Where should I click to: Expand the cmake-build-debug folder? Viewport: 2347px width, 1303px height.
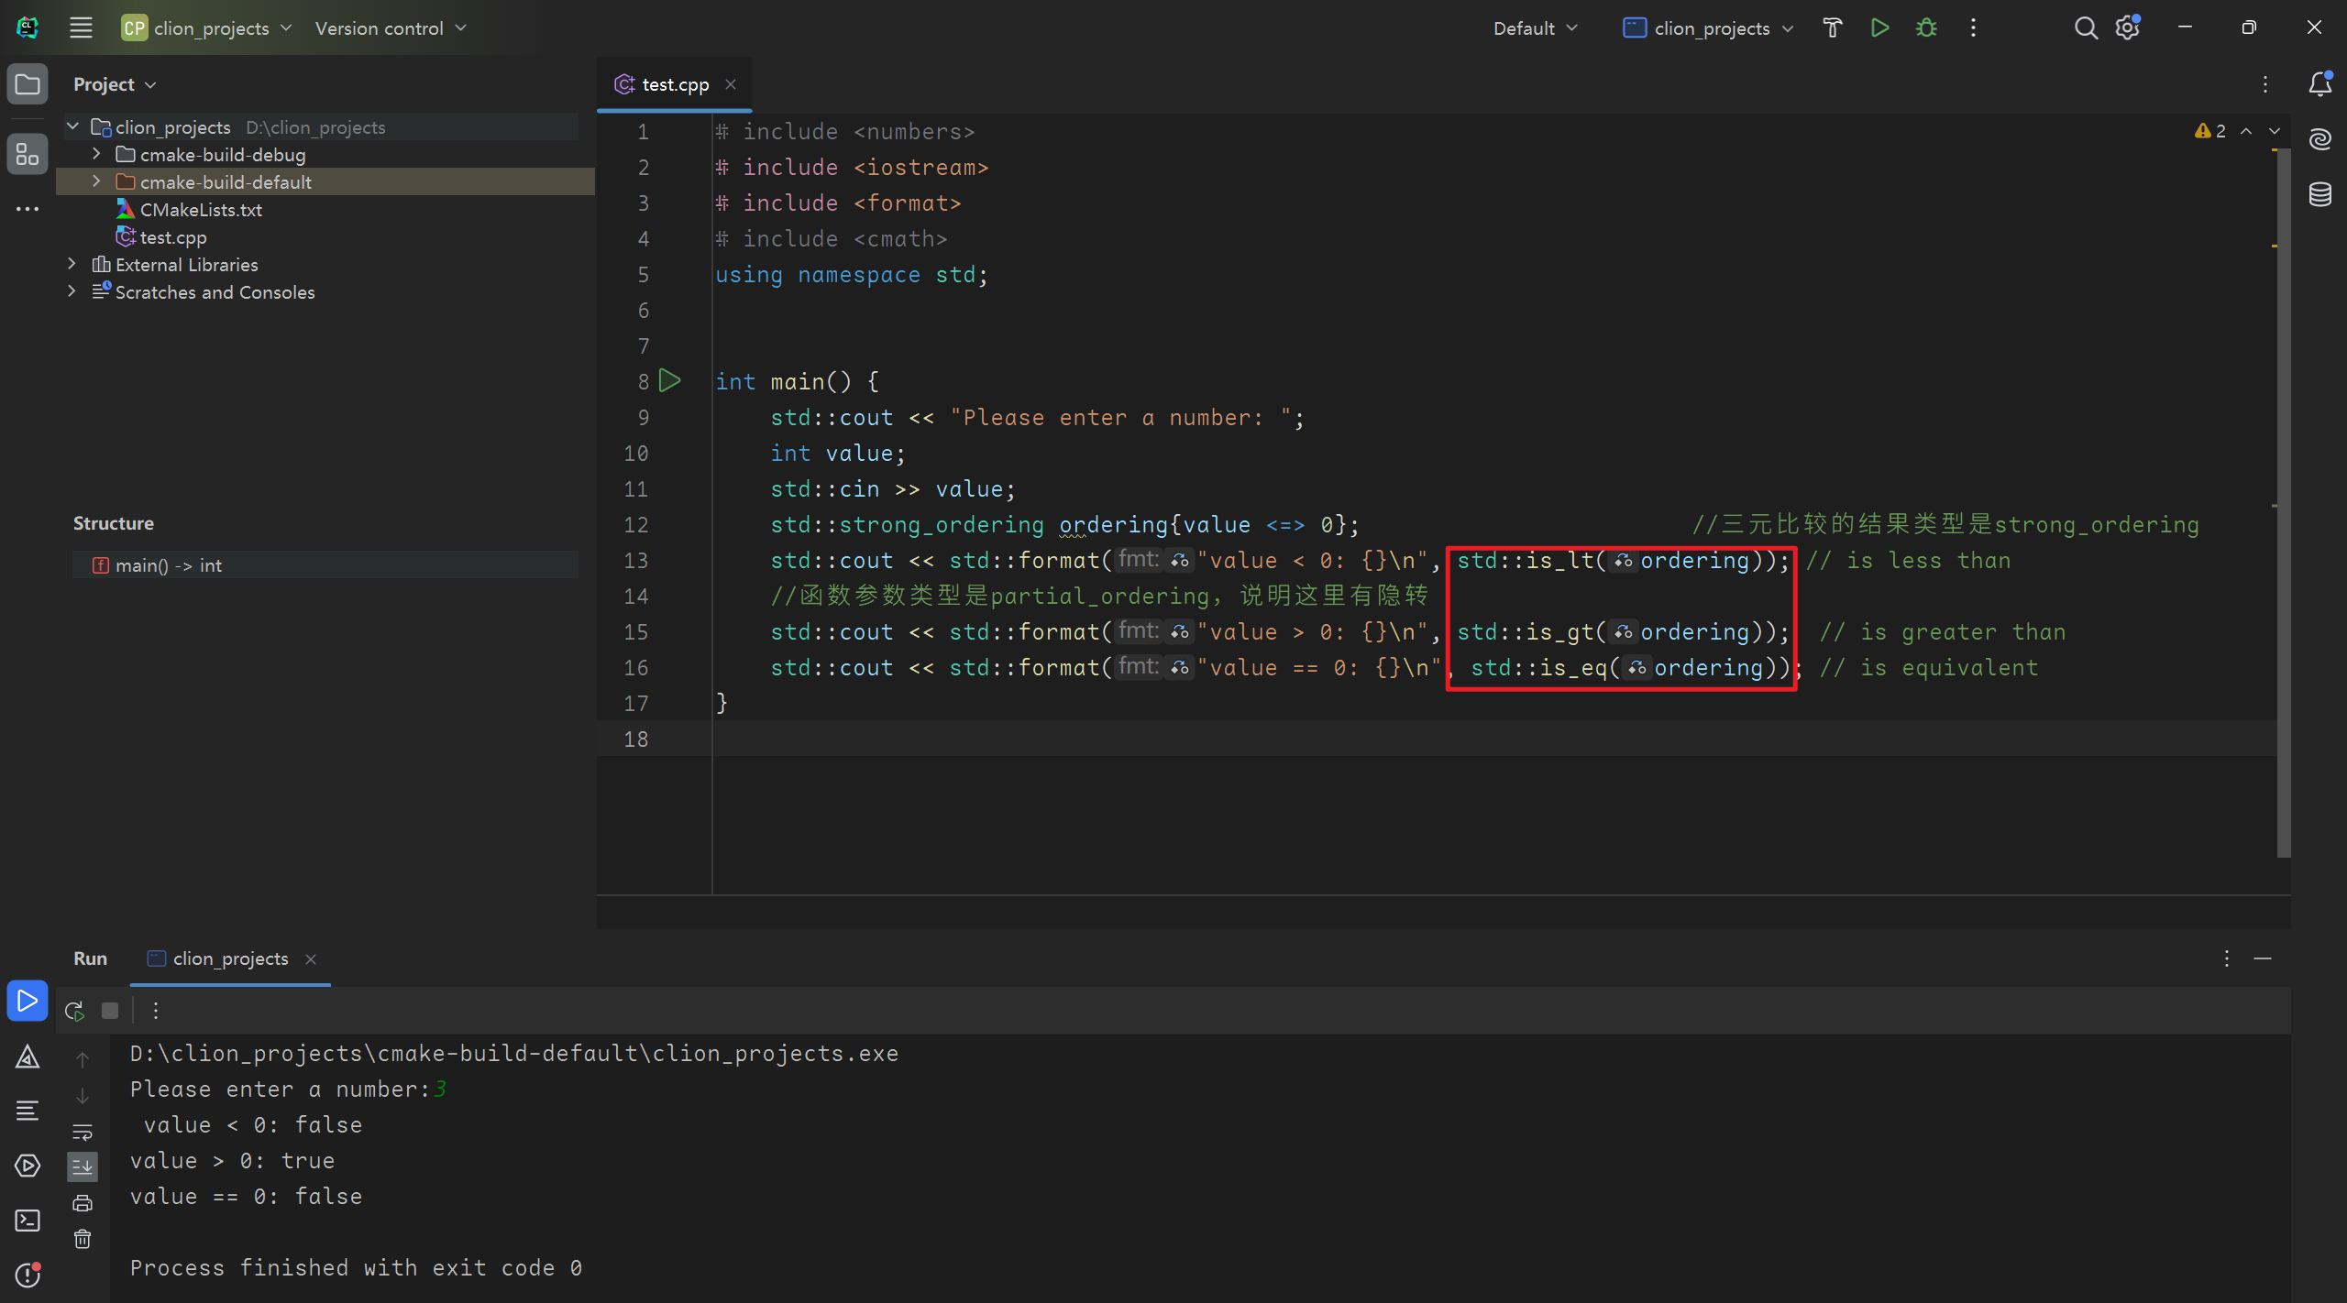(x=96, y=154)
